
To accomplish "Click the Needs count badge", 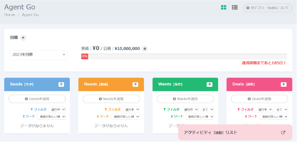I will coord(135,84).
